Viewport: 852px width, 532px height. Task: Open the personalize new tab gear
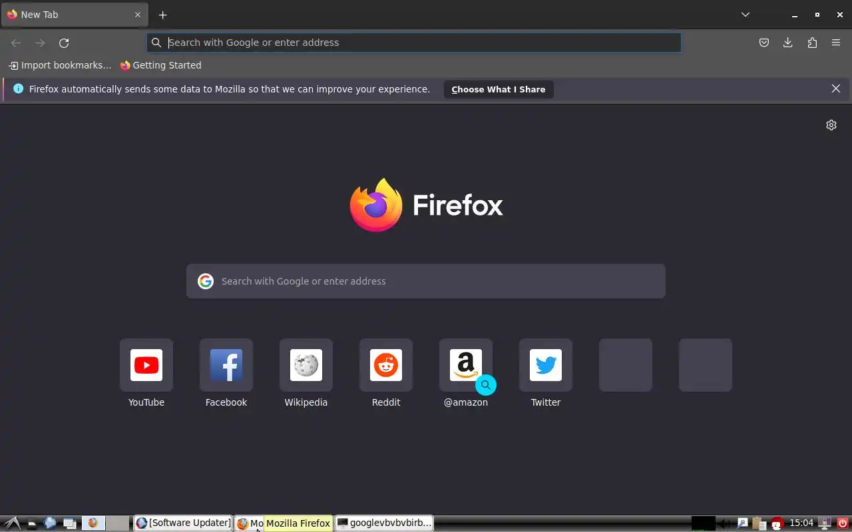tap(831, 125)
